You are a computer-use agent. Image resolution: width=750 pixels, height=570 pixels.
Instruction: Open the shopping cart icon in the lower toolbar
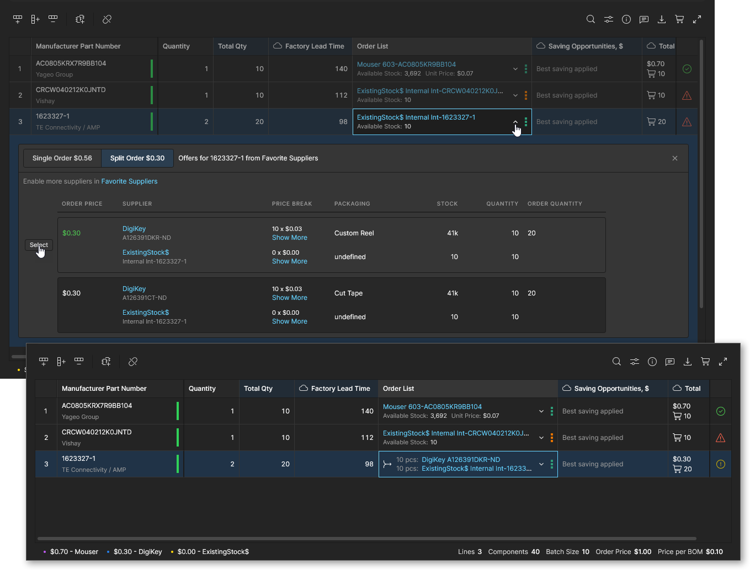(705, 362)
